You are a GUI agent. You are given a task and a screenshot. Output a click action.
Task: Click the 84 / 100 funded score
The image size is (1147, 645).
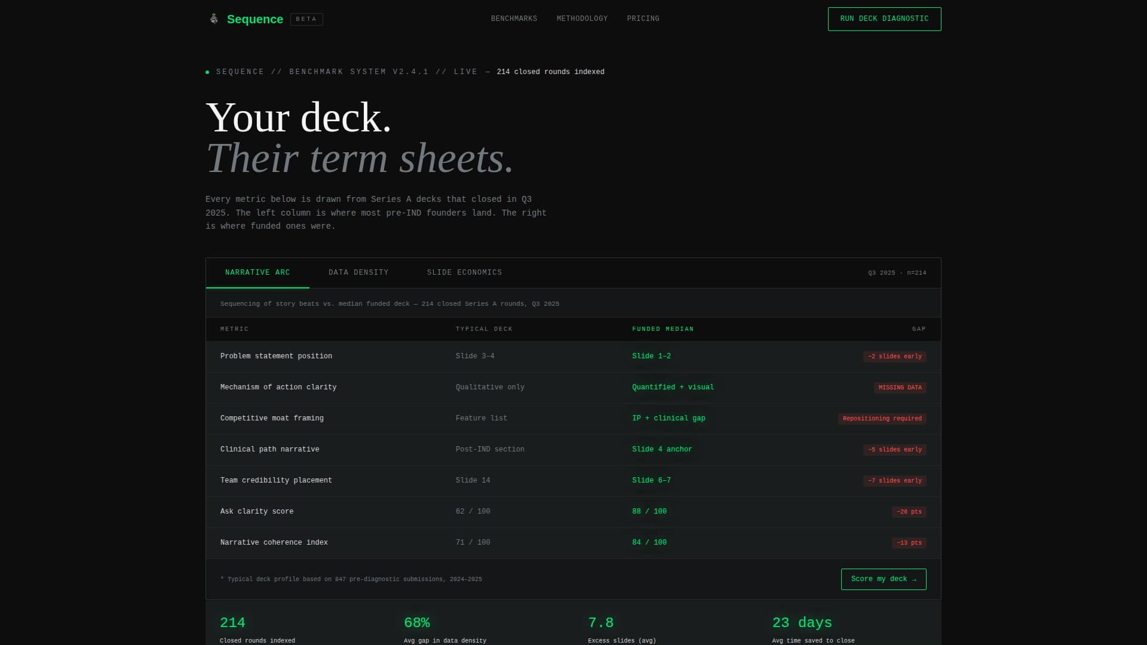(649, 543)
